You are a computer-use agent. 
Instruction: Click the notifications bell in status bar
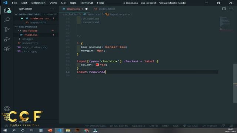tap(231, 126)
